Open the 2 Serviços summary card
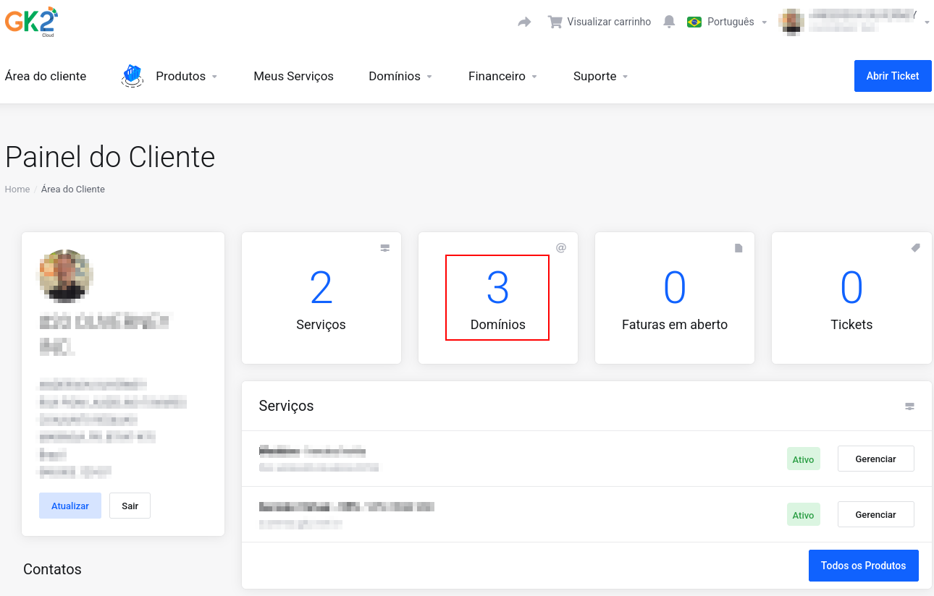Viewport: 934px width, 596px height. pyautogui.click(x=321, y=298)
